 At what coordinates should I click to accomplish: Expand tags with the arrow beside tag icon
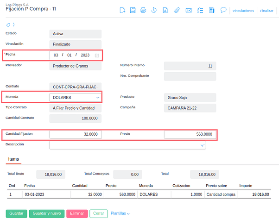(x=14, y=25)
